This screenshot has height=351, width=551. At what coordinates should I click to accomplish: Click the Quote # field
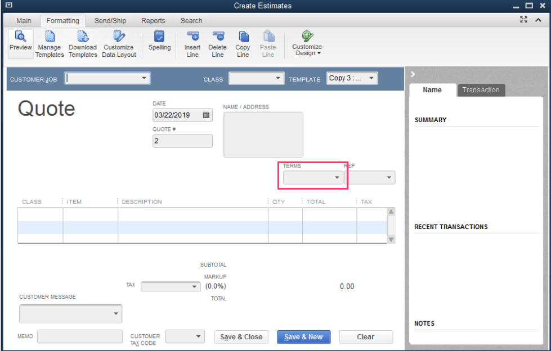coord(182,141)
